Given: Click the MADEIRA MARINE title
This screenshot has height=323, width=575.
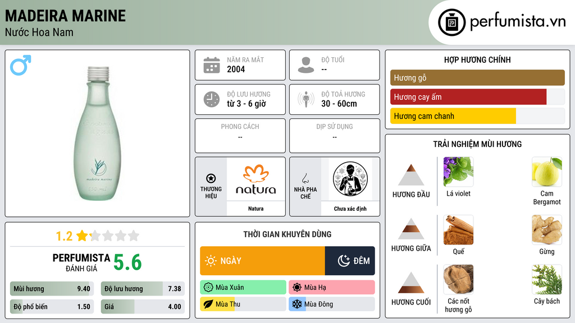Looking at the screenshot, I should (65, 16).
